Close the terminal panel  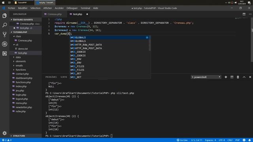click(x=250, y=77)
